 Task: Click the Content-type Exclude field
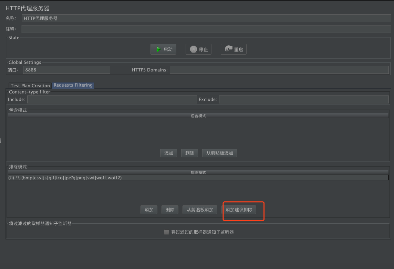click(304, 100)
